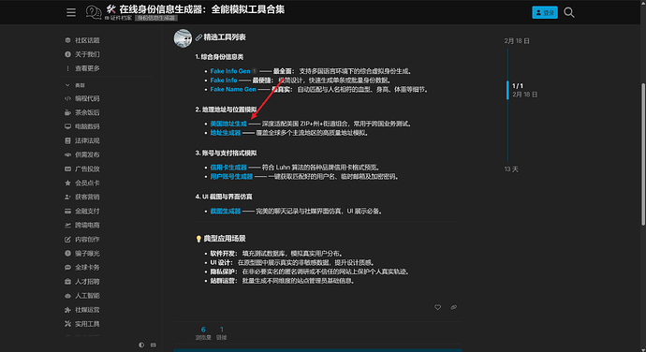Open the forum logo home link
646x352 pixels.
tap(94, 12)
